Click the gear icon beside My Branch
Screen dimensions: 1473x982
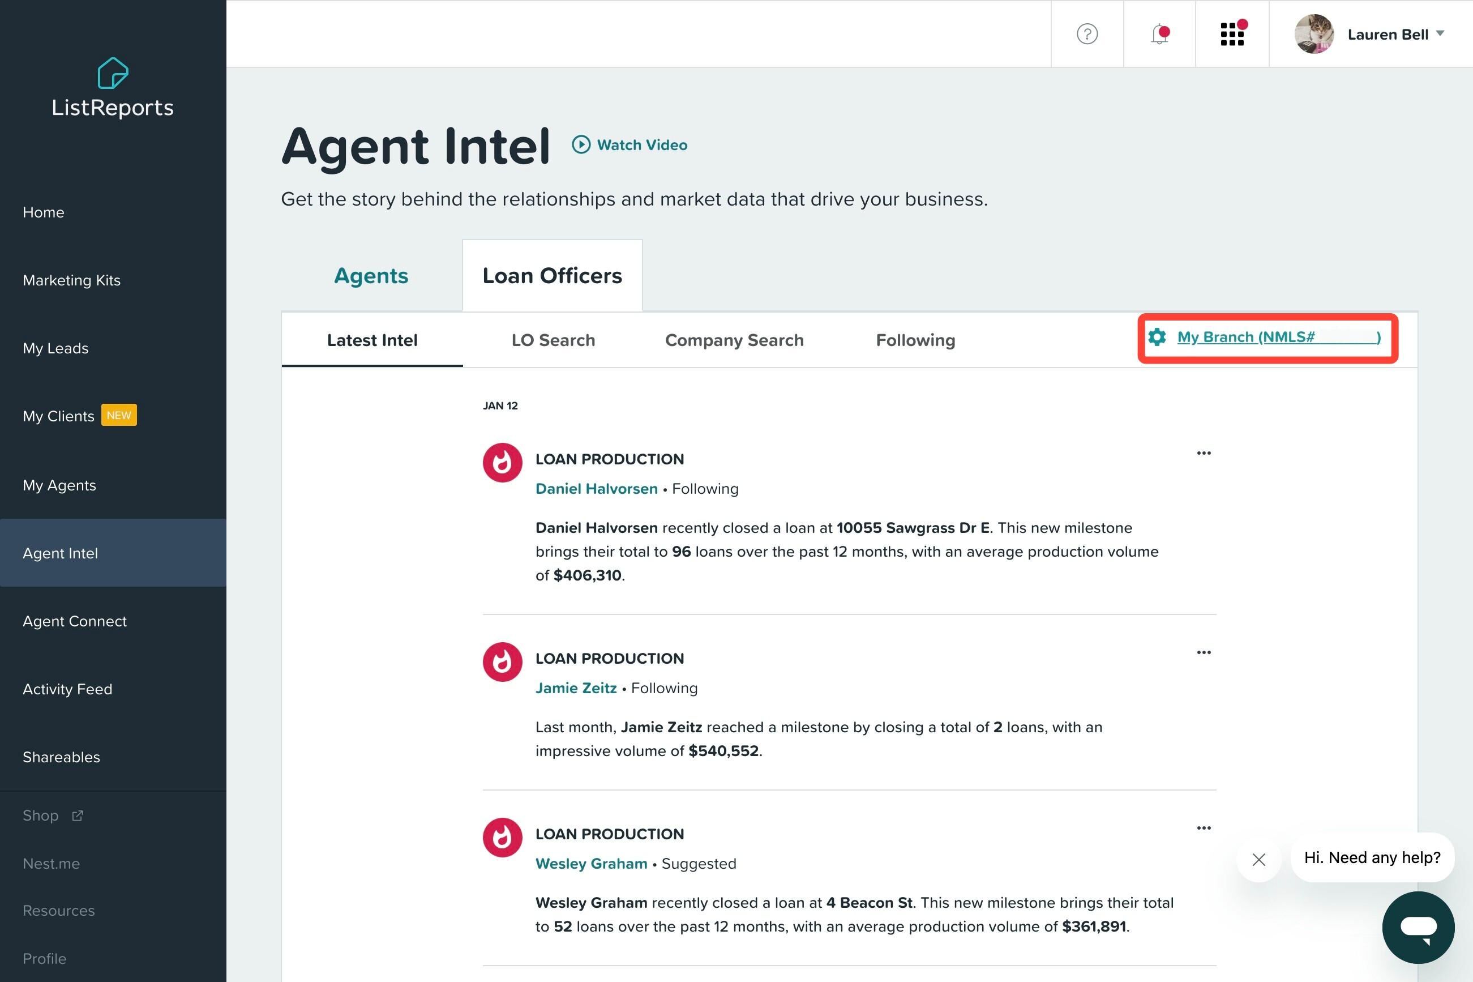[x=1157, y=337]
